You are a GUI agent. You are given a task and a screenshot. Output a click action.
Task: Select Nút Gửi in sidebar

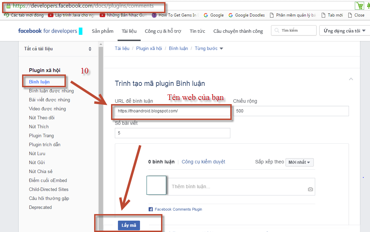click(x=37, y=163)
